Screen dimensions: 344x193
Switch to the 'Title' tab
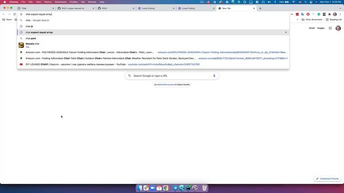click(x=35, y=9)
